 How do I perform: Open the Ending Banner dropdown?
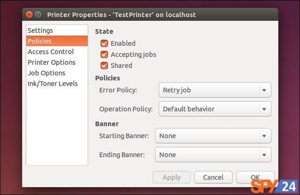pyautogui.click(x=213, y=155)
